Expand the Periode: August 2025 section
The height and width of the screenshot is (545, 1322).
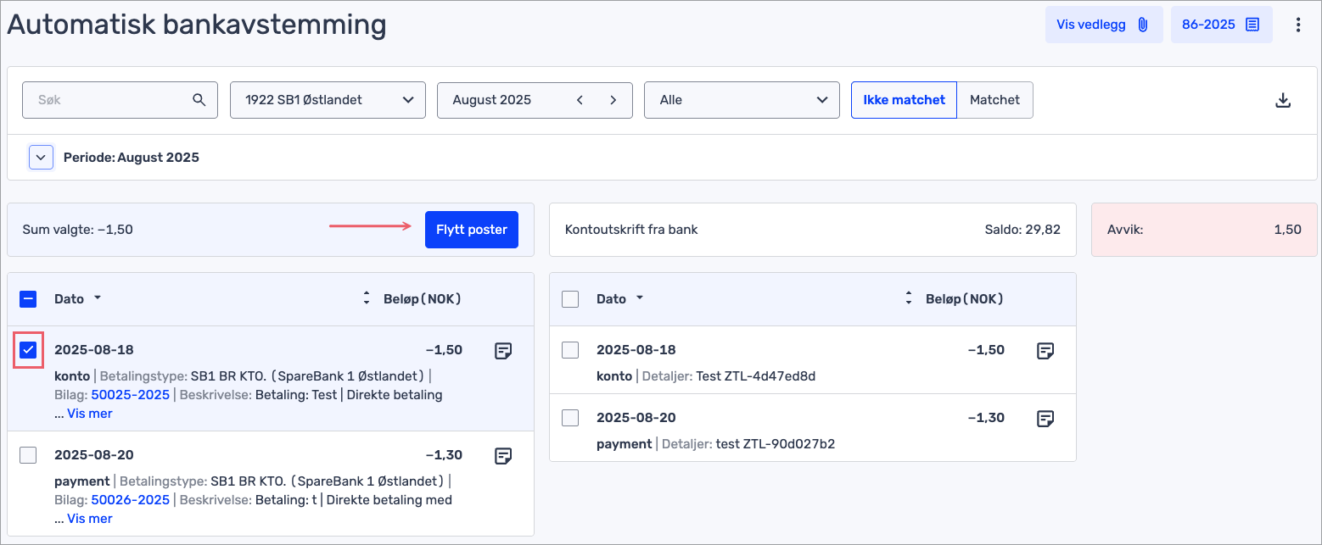click(x=41, y=158)
